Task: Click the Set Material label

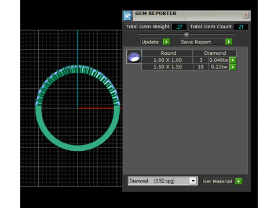Action: 218,181
